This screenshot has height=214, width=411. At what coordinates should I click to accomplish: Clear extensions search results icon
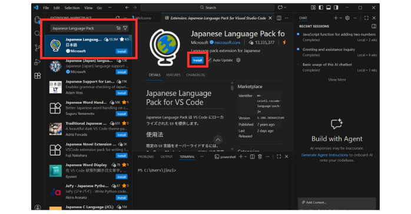click(118, 28)
